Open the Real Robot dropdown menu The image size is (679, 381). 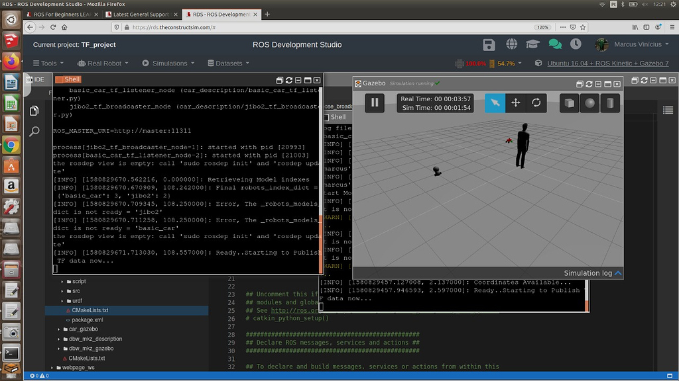click(x=103, y=63)
